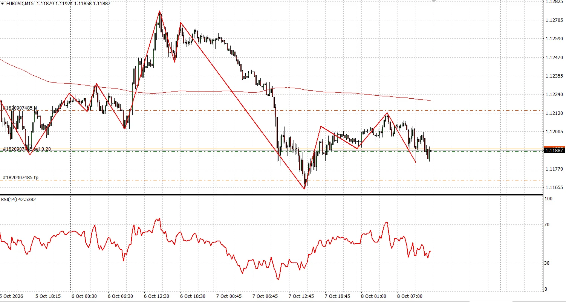Click the grey chart shift marker at top

[434, 1]
